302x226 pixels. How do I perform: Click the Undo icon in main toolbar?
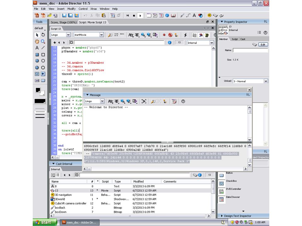86,15
